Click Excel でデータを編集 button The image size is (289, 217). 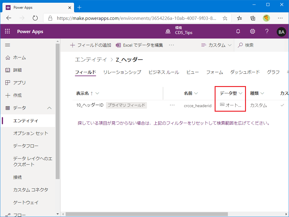click(139, 45)
